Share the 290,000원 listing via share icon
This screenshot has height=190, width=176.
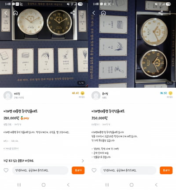(73, 13)
